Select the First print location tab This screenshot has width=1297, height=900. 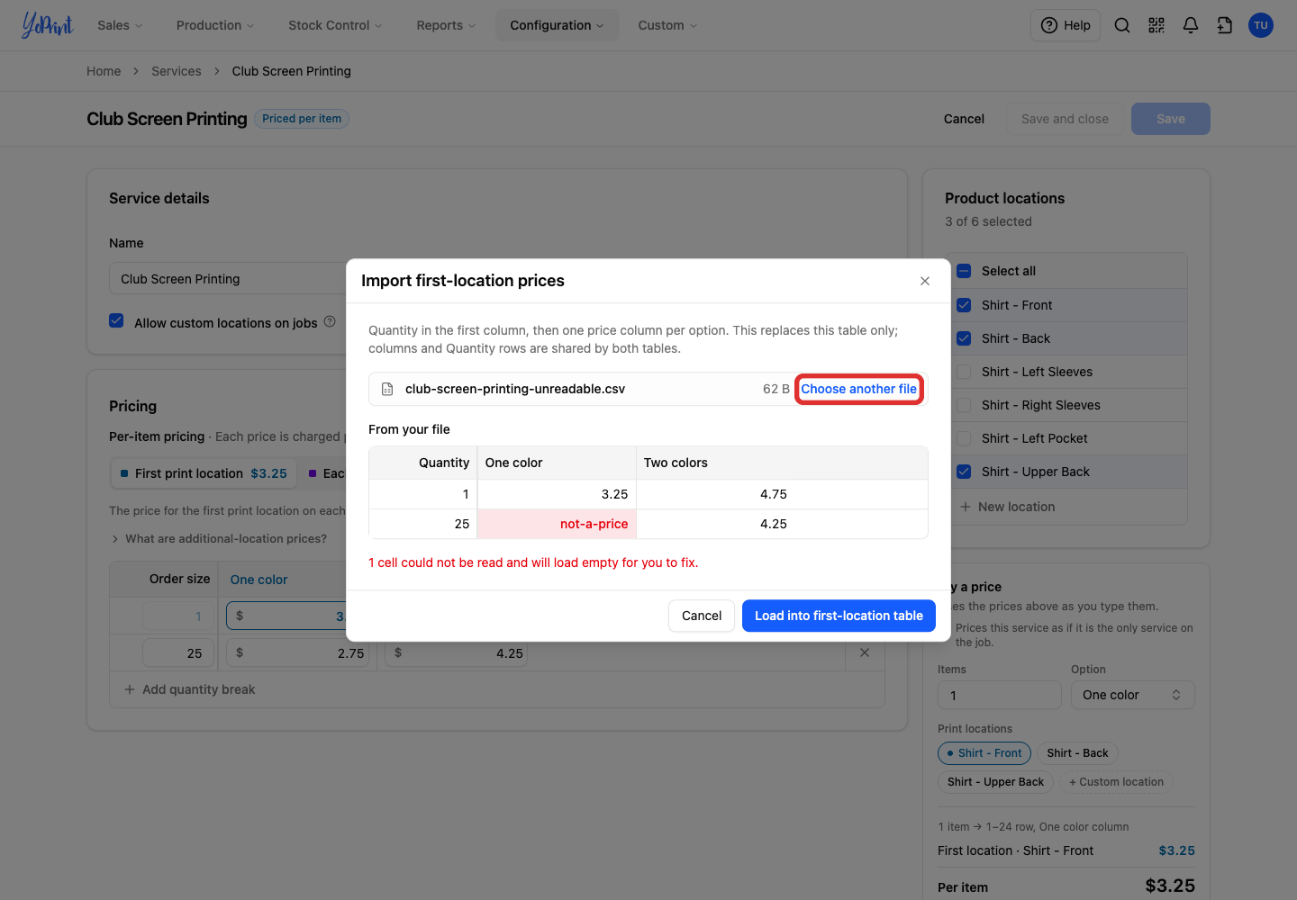(204, 473)
